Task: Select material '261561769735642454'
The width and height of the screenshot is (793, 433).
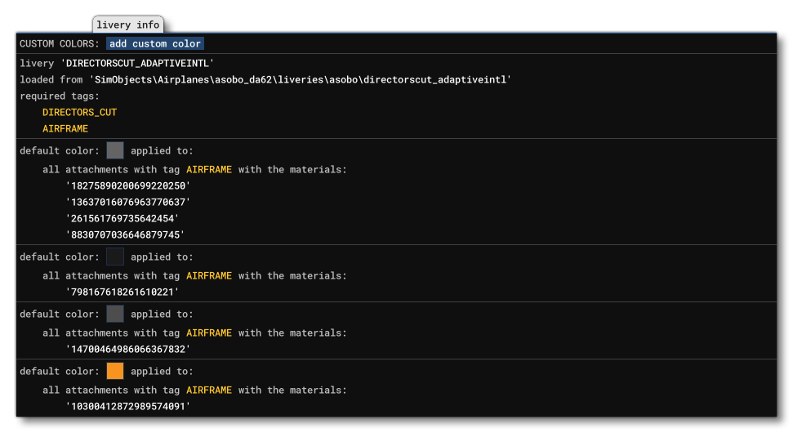Action: pyautogui.click(x=122, y=218)
